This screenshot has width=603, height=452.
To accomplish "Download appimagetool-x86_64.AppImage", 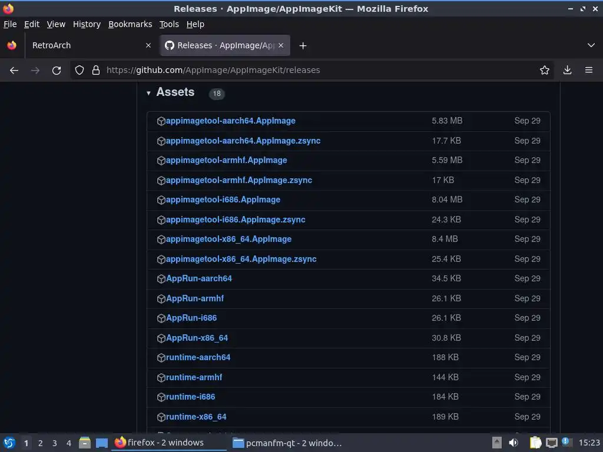I will (x=229, y=239).
